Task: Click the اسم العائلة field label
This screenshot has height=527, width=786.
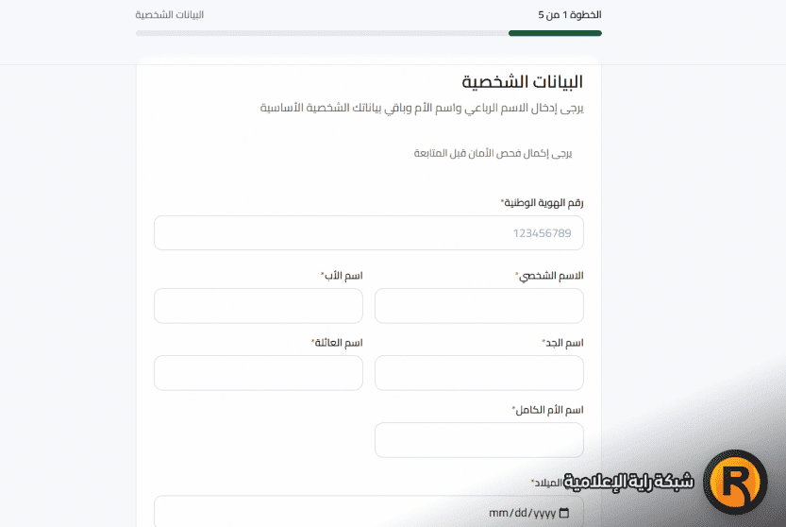Action: (337, 343)
